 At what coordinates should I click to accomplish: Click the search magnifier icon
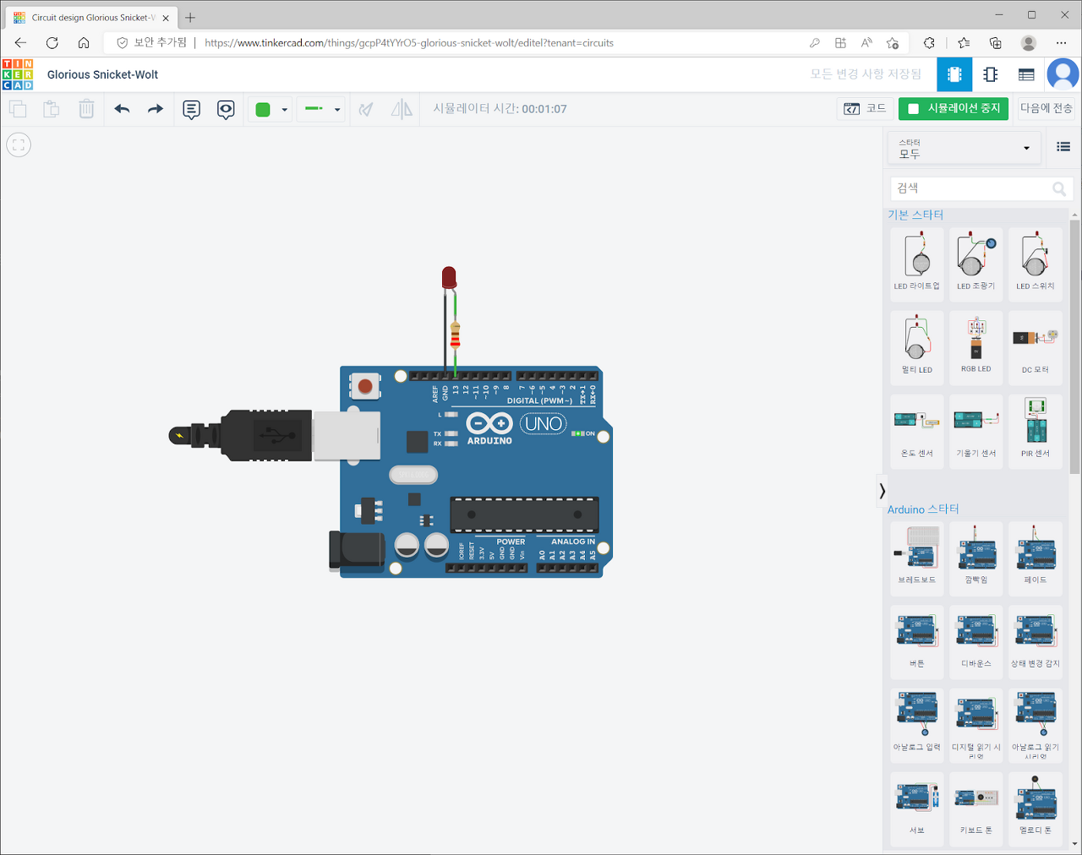point(1059,188)
